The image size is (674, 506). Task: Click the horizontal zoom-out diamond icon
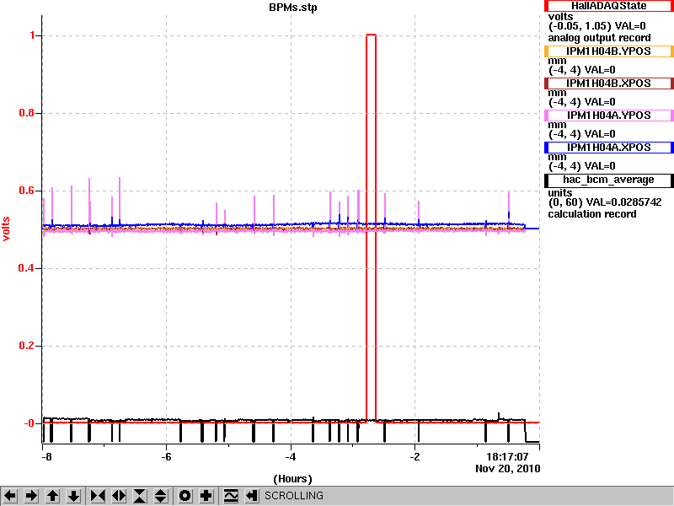tap(119, 496)
